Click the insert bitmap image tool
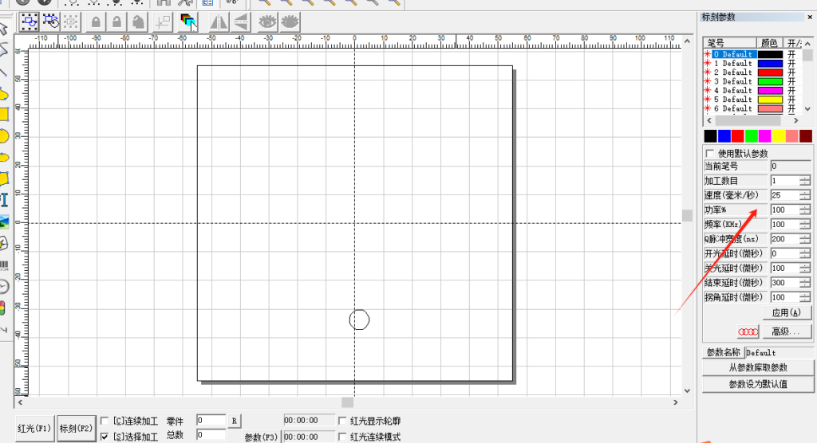The image size is (817, 443). (3, 221)
